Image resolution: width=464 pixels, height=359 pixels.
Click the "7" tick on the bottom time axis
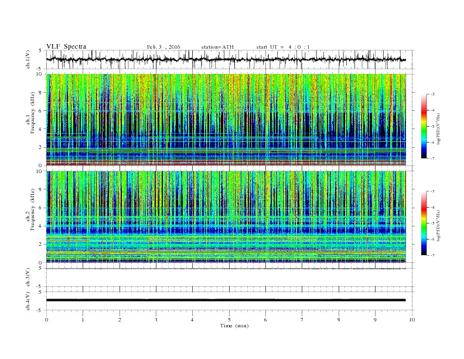click(x=302, y=320)
